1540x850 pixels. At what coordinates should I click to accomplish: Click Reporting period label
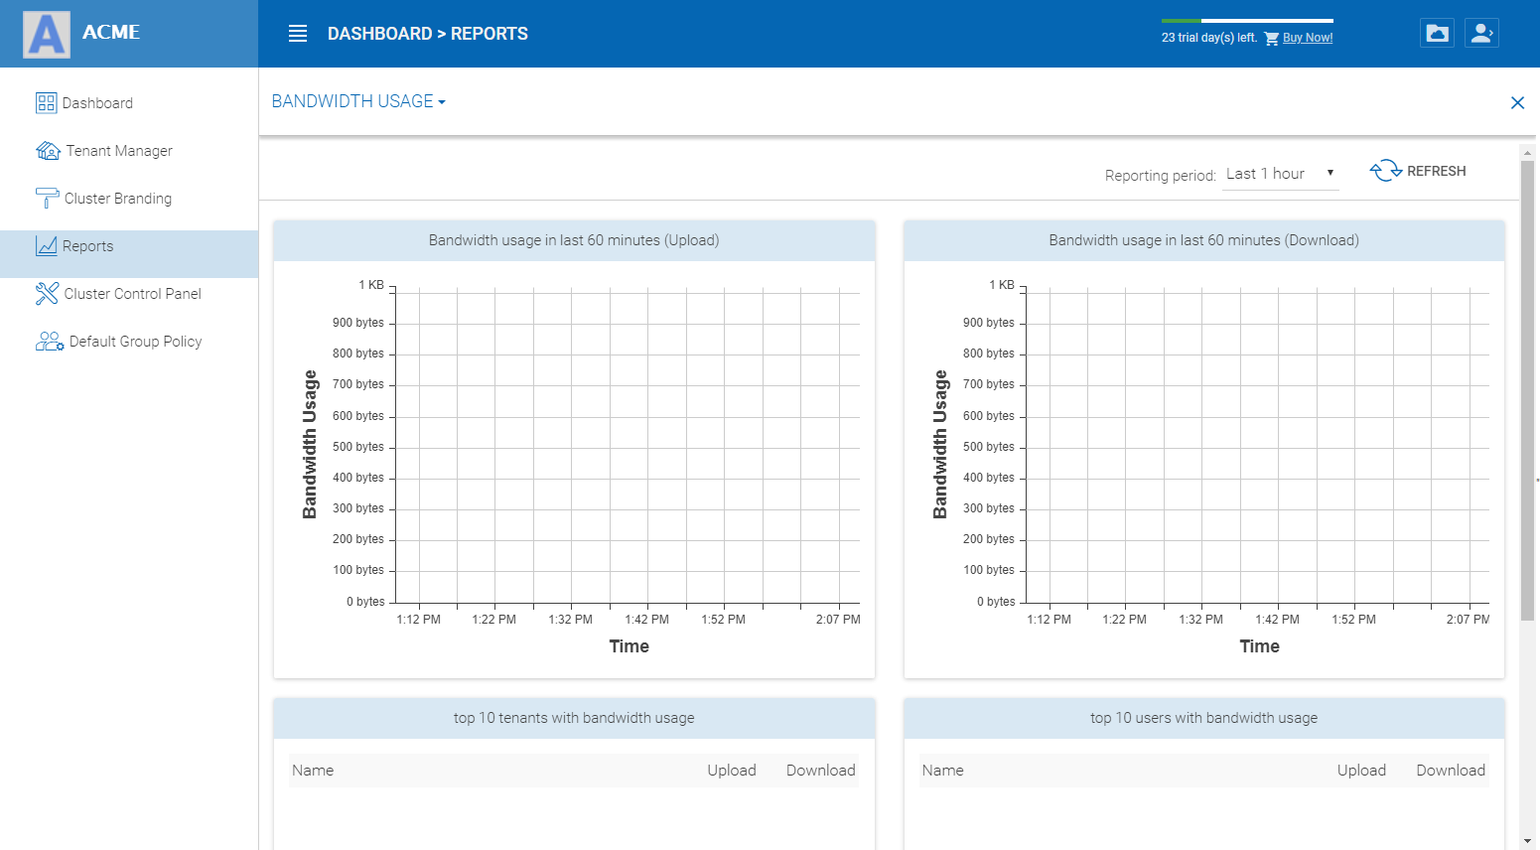[1160, 176]
